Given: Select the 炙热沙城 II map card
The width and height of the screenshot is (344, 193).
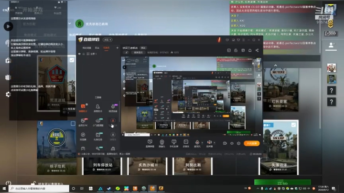Looking at the screenshot, I should [148, 166].
